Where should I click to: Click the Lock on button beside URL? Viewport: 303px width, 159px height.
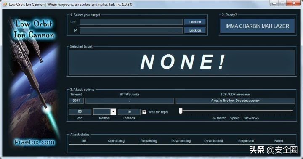[x=195, y=22]
